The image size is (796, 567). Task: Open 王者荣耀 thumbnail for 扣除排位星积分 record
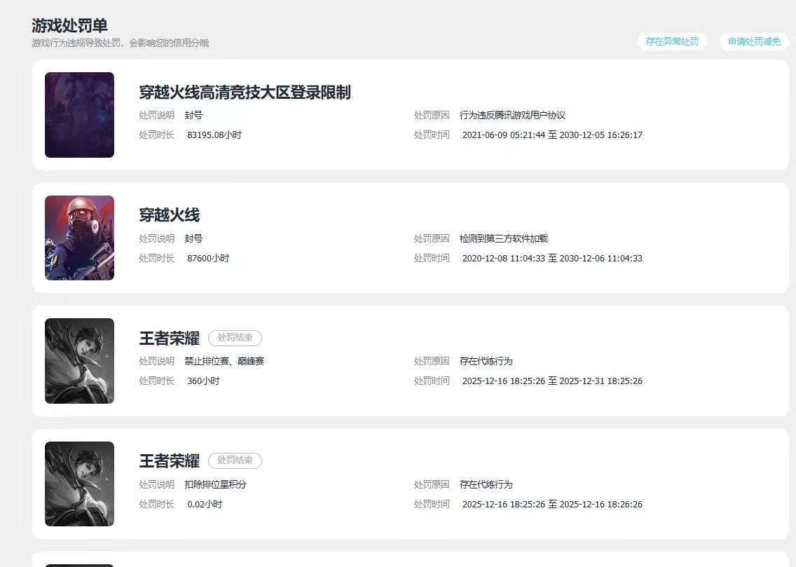tap(79, 484)
